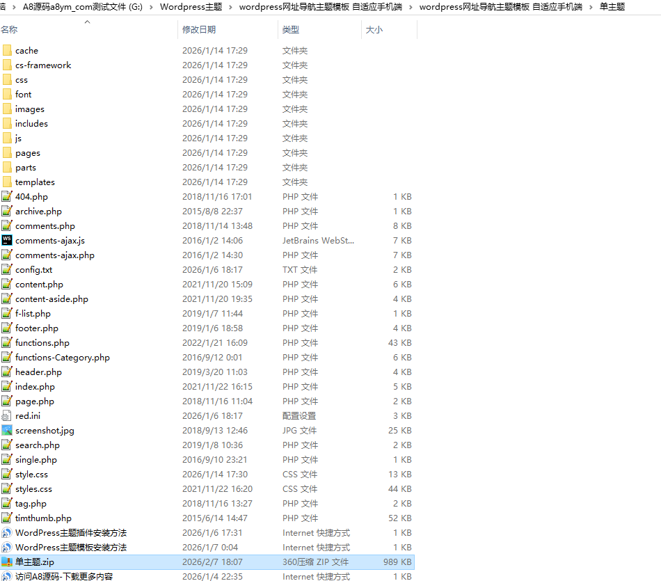
Task: Navigate to Wordpress主题 in the address bar
Action: [x=191, y=7]
